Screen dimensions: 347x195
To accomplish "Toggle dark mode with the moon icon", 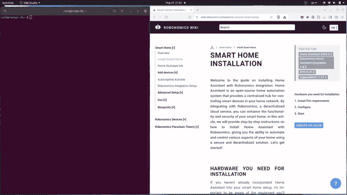I will (324, 28).
